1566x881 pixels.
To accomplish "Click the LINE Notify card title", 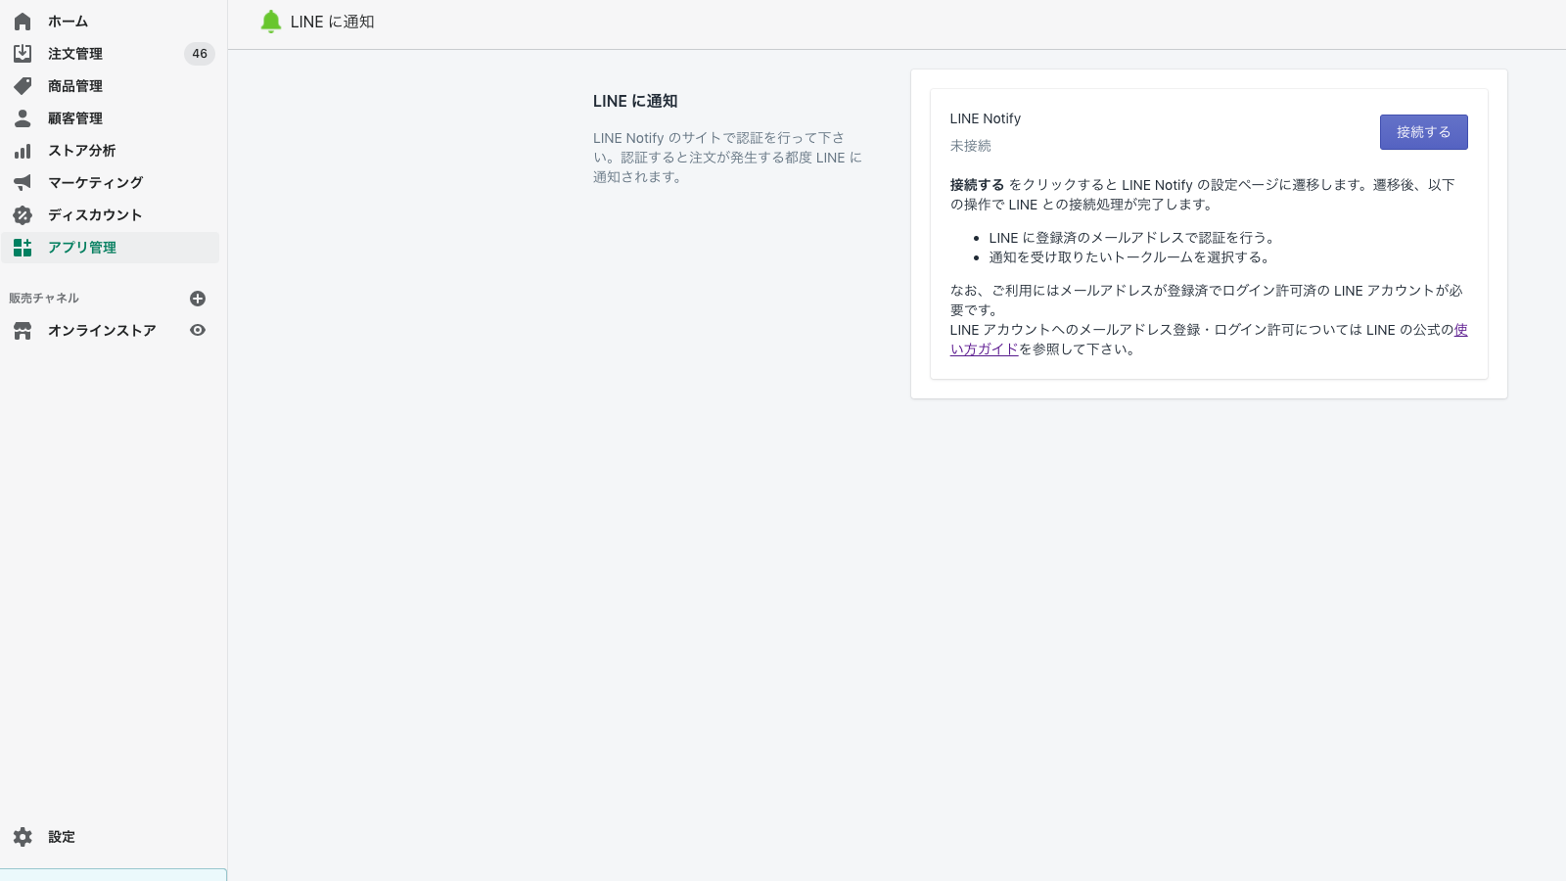I will pos(985,118).
